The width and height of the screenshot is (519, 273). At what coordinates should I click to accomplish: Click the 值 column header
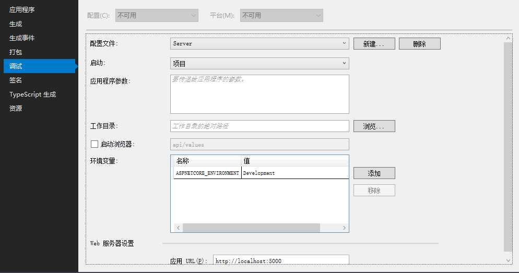[295, 161]
